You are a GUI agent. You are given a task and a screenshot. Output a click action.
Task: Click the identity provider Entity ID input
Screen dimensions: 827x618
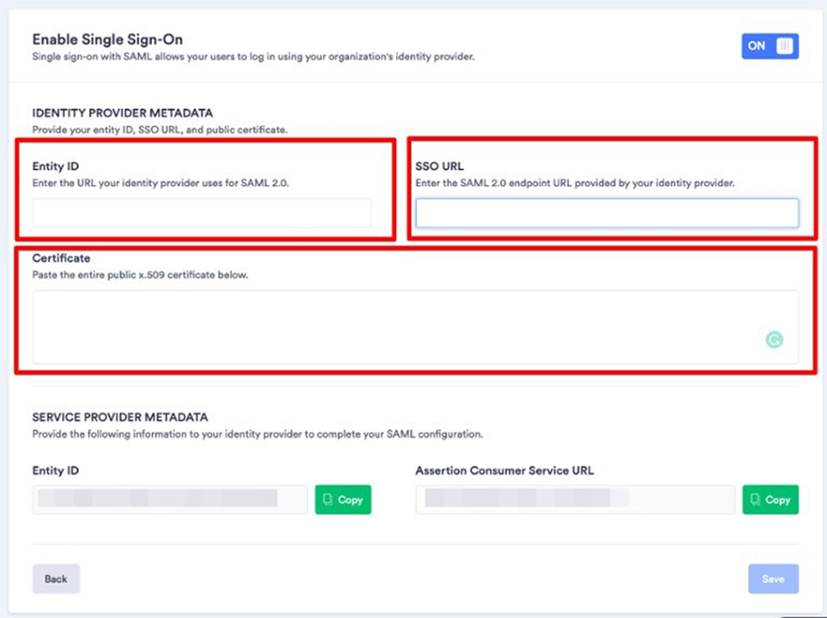202,213
